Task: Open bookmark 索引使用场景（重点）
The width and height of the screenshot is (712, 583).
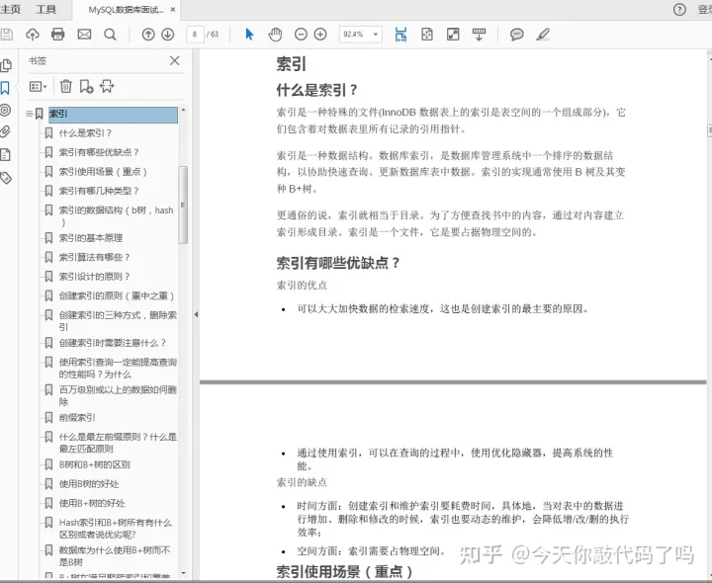Action: pyautogui.click(x=104, y=172)
